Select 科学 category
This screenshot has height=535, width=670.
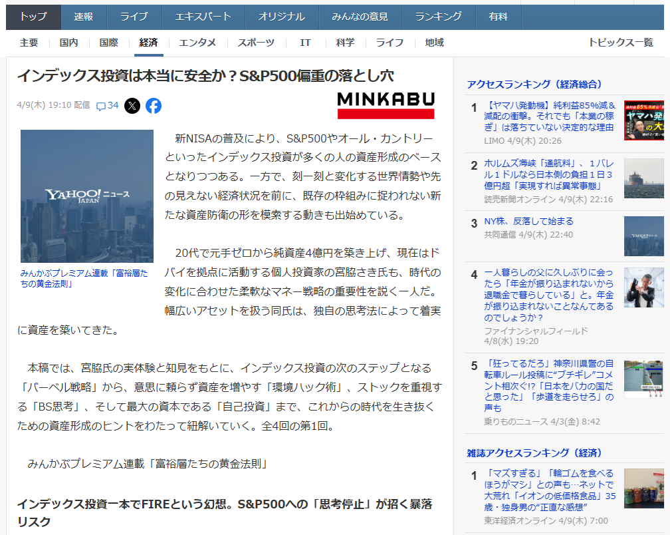coord(345,43)
